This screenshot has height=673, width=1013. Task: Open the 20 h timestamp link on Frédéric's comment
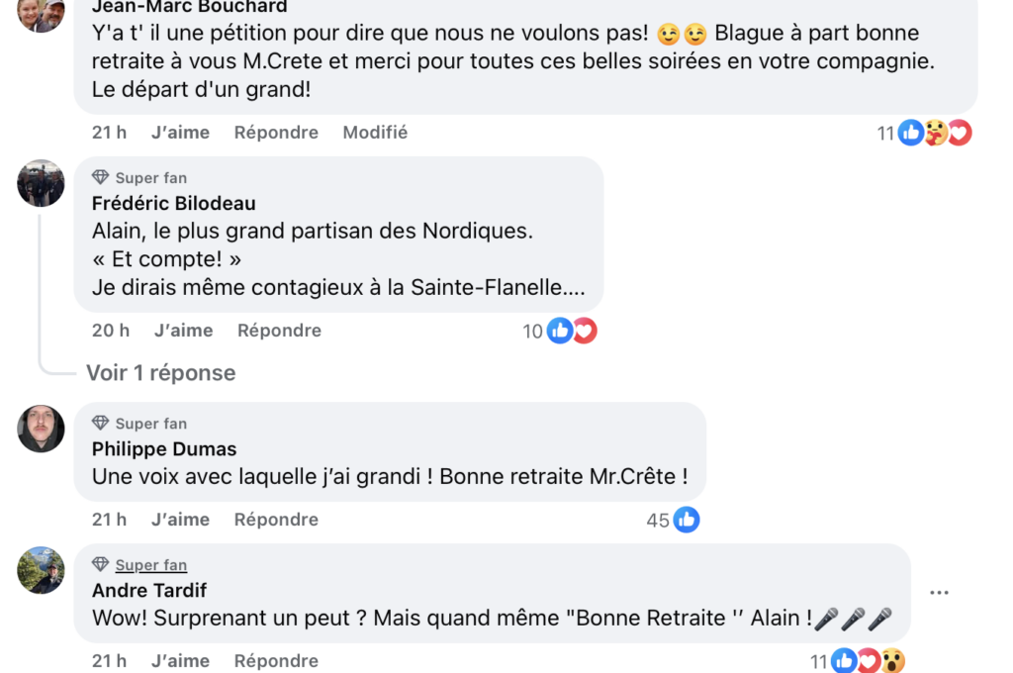point(110,331)
